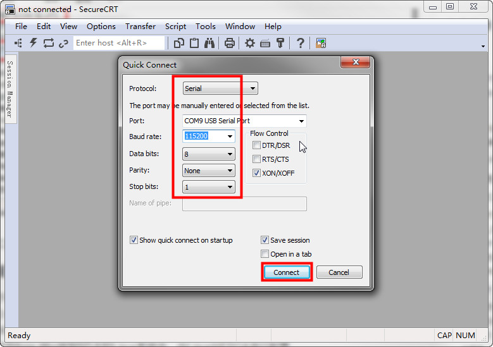The width and height of the screenshot is (493, 347).
Task: Open the Help menu
Action: [x=273, y=27]
